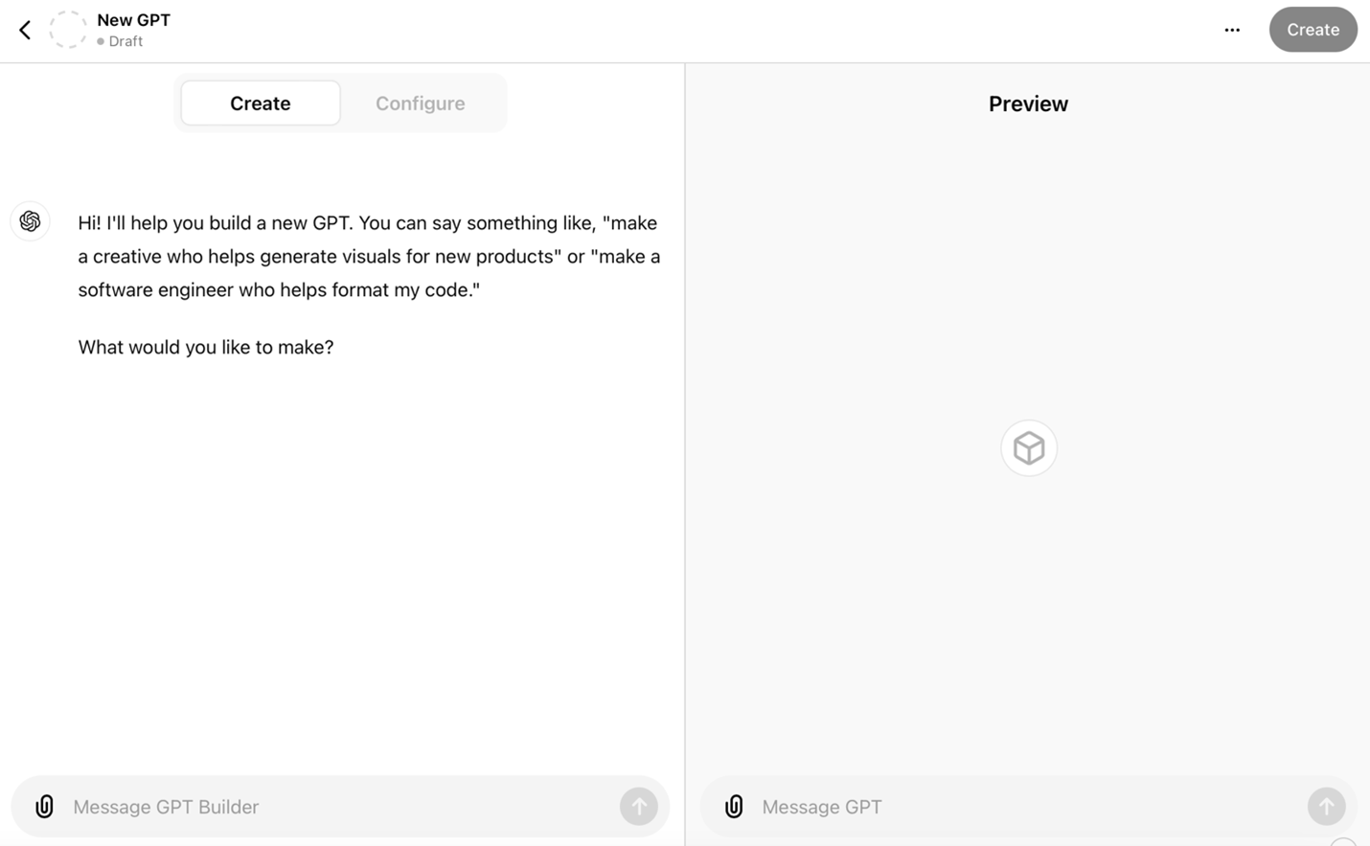Click the paperclip attachment icon in GPT Builder input
This screenshot has width=1370, height=846.
44,806
